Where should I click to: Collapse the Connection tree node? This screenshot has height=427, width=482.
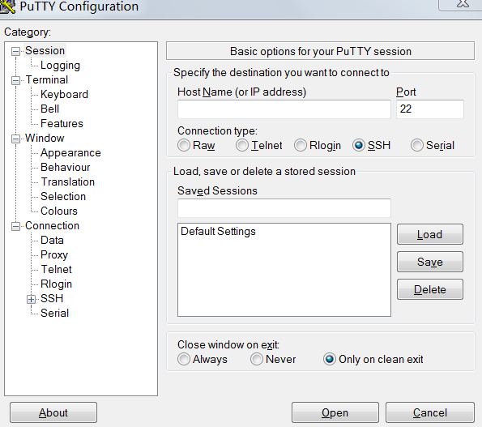pyautogui.click(x=15, y=226)
